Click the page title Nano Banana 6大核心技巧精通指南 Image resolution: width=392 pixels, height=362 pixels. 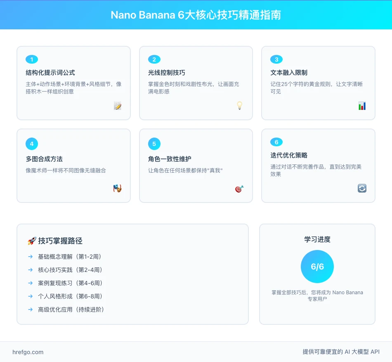(196, 15)
